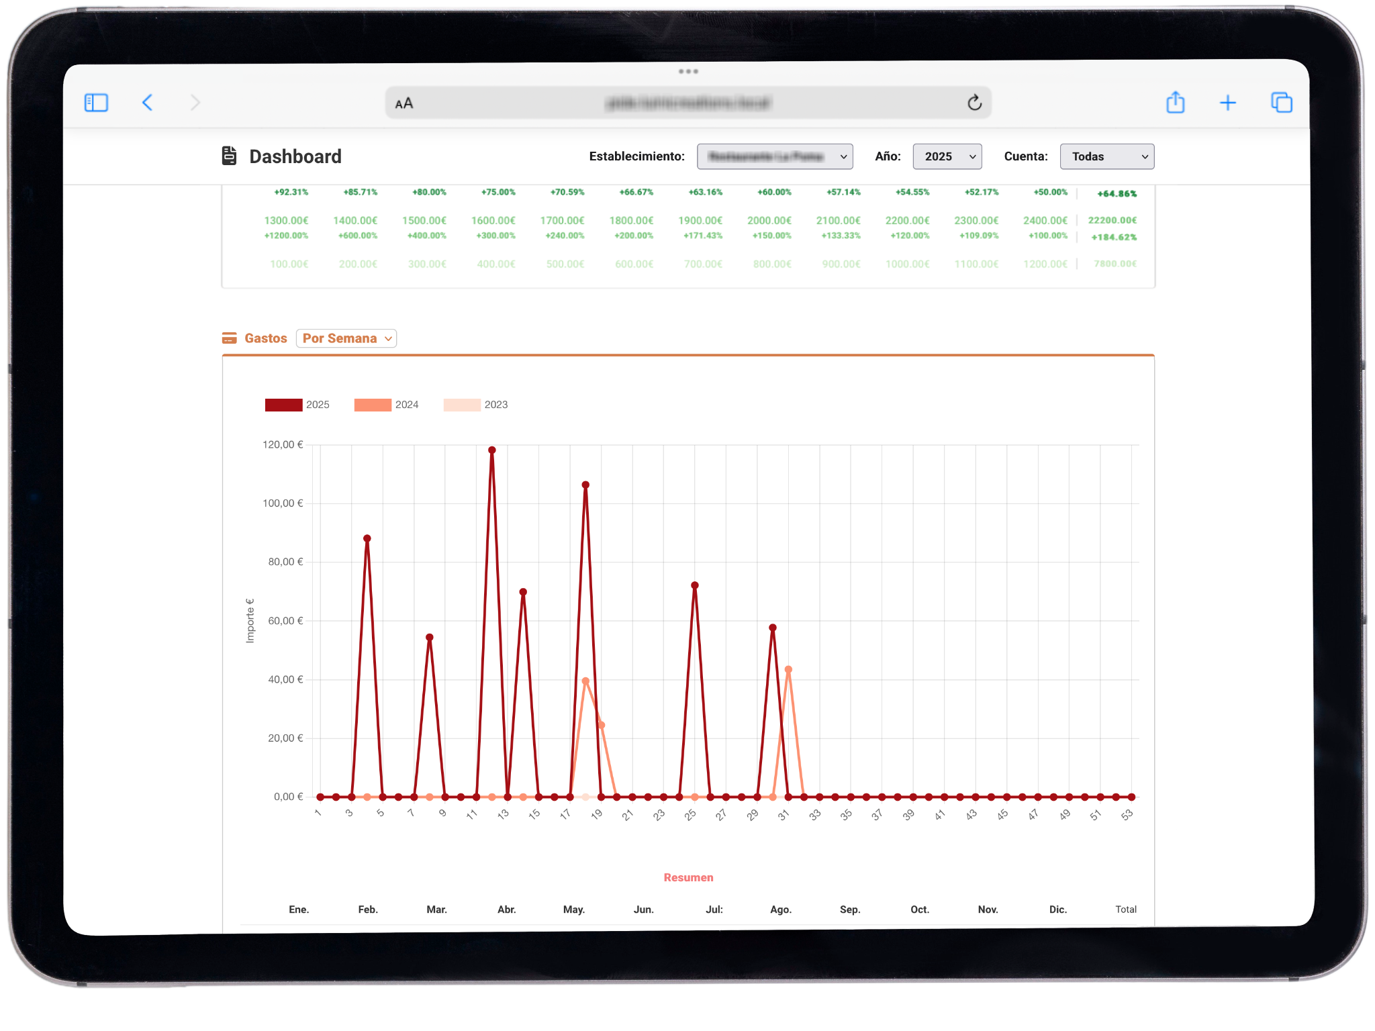Expand the Cuenta Todas dropdown
Image resolution: width=1375 pixels, height=1031 pixels.
[x=1106, y=156]
